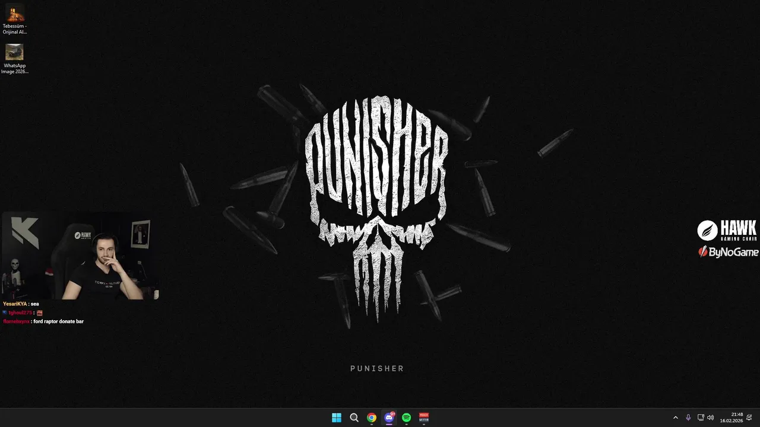Image resolution: width=760 pixels, height=427 pixels.
Task: Click the ByNoGame logo
Action: click(x=728, y=252)
